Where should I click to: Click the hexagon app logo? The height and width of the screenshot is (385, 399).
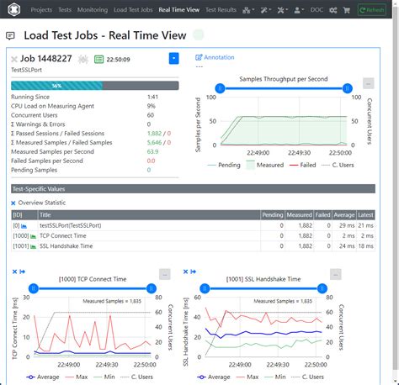pos(14,9)
